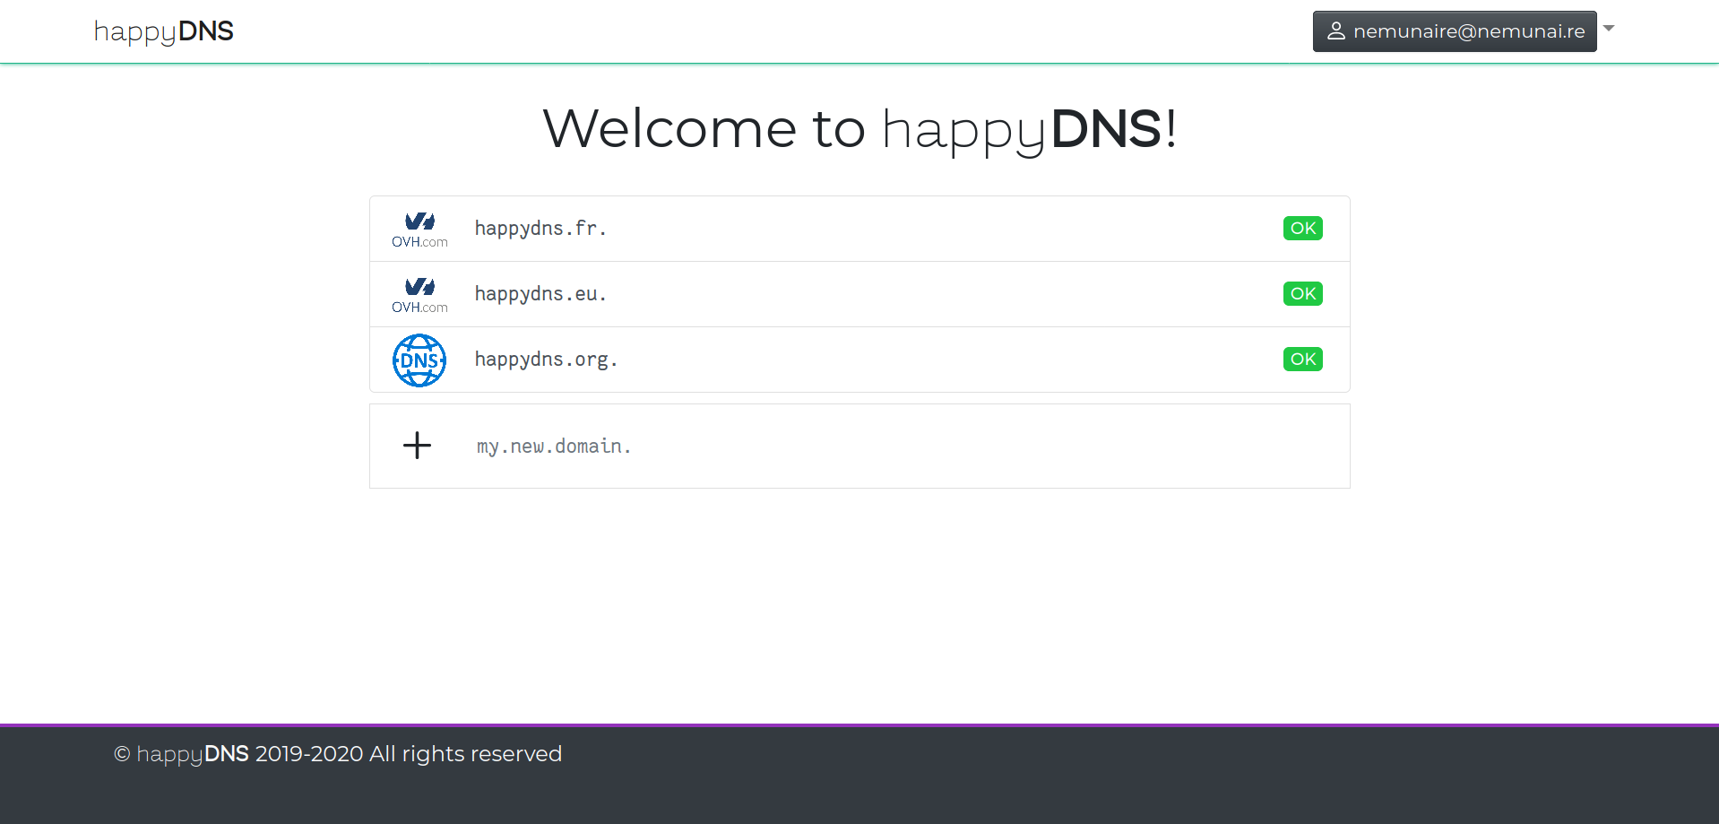Click the happyDNS brand name in footer

pos(193,754)
